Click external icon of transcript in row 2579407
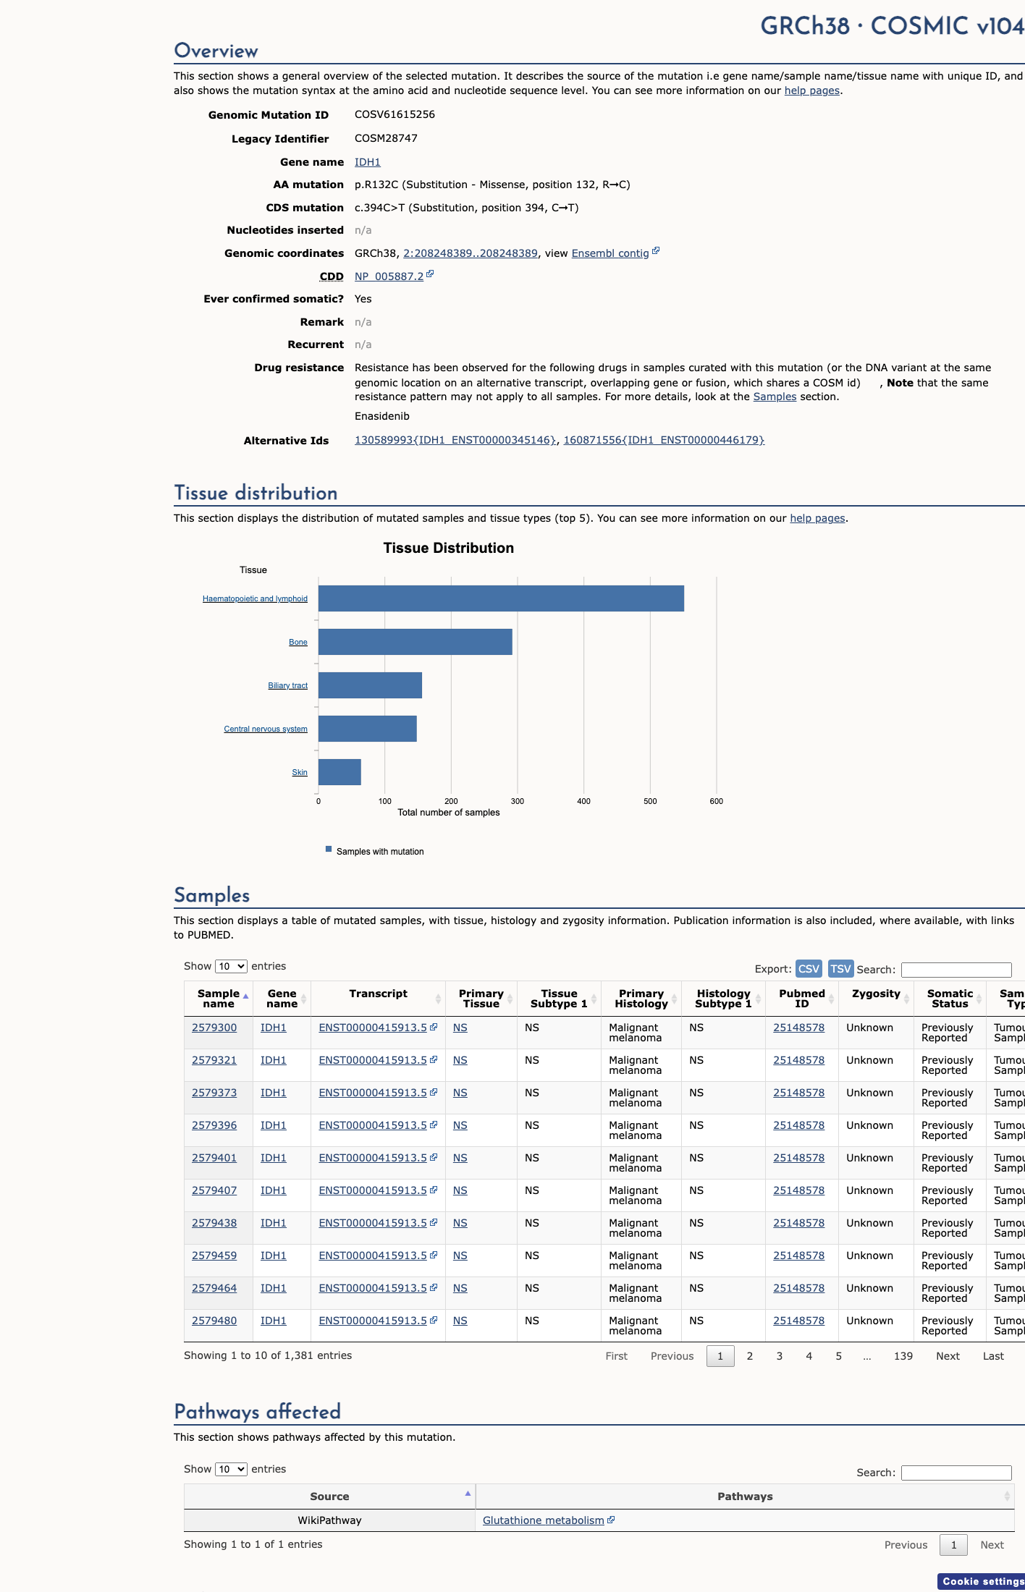 click(434, 1190)
